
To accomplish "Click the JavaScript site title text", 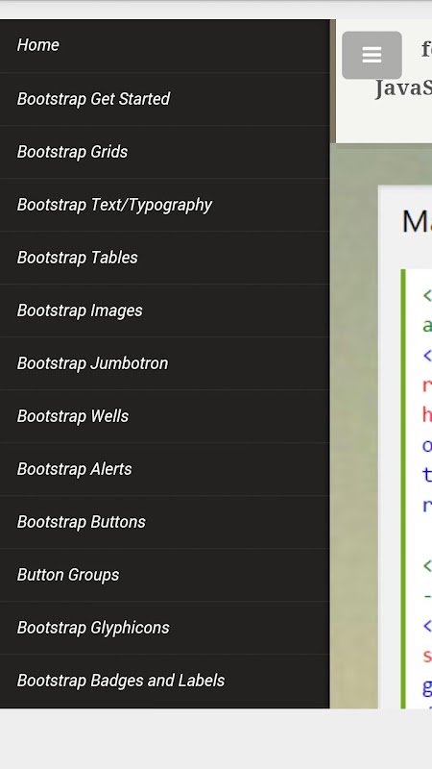I will [x=403, y=89].
